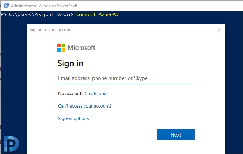
Task: Click the No account? label
Action: pos(71,93)
